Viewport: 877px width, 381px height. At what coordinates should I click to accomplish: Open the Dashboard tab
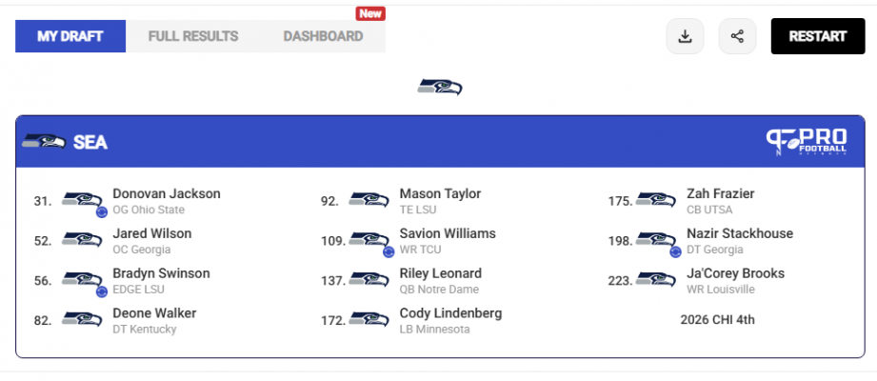[323, 36]
